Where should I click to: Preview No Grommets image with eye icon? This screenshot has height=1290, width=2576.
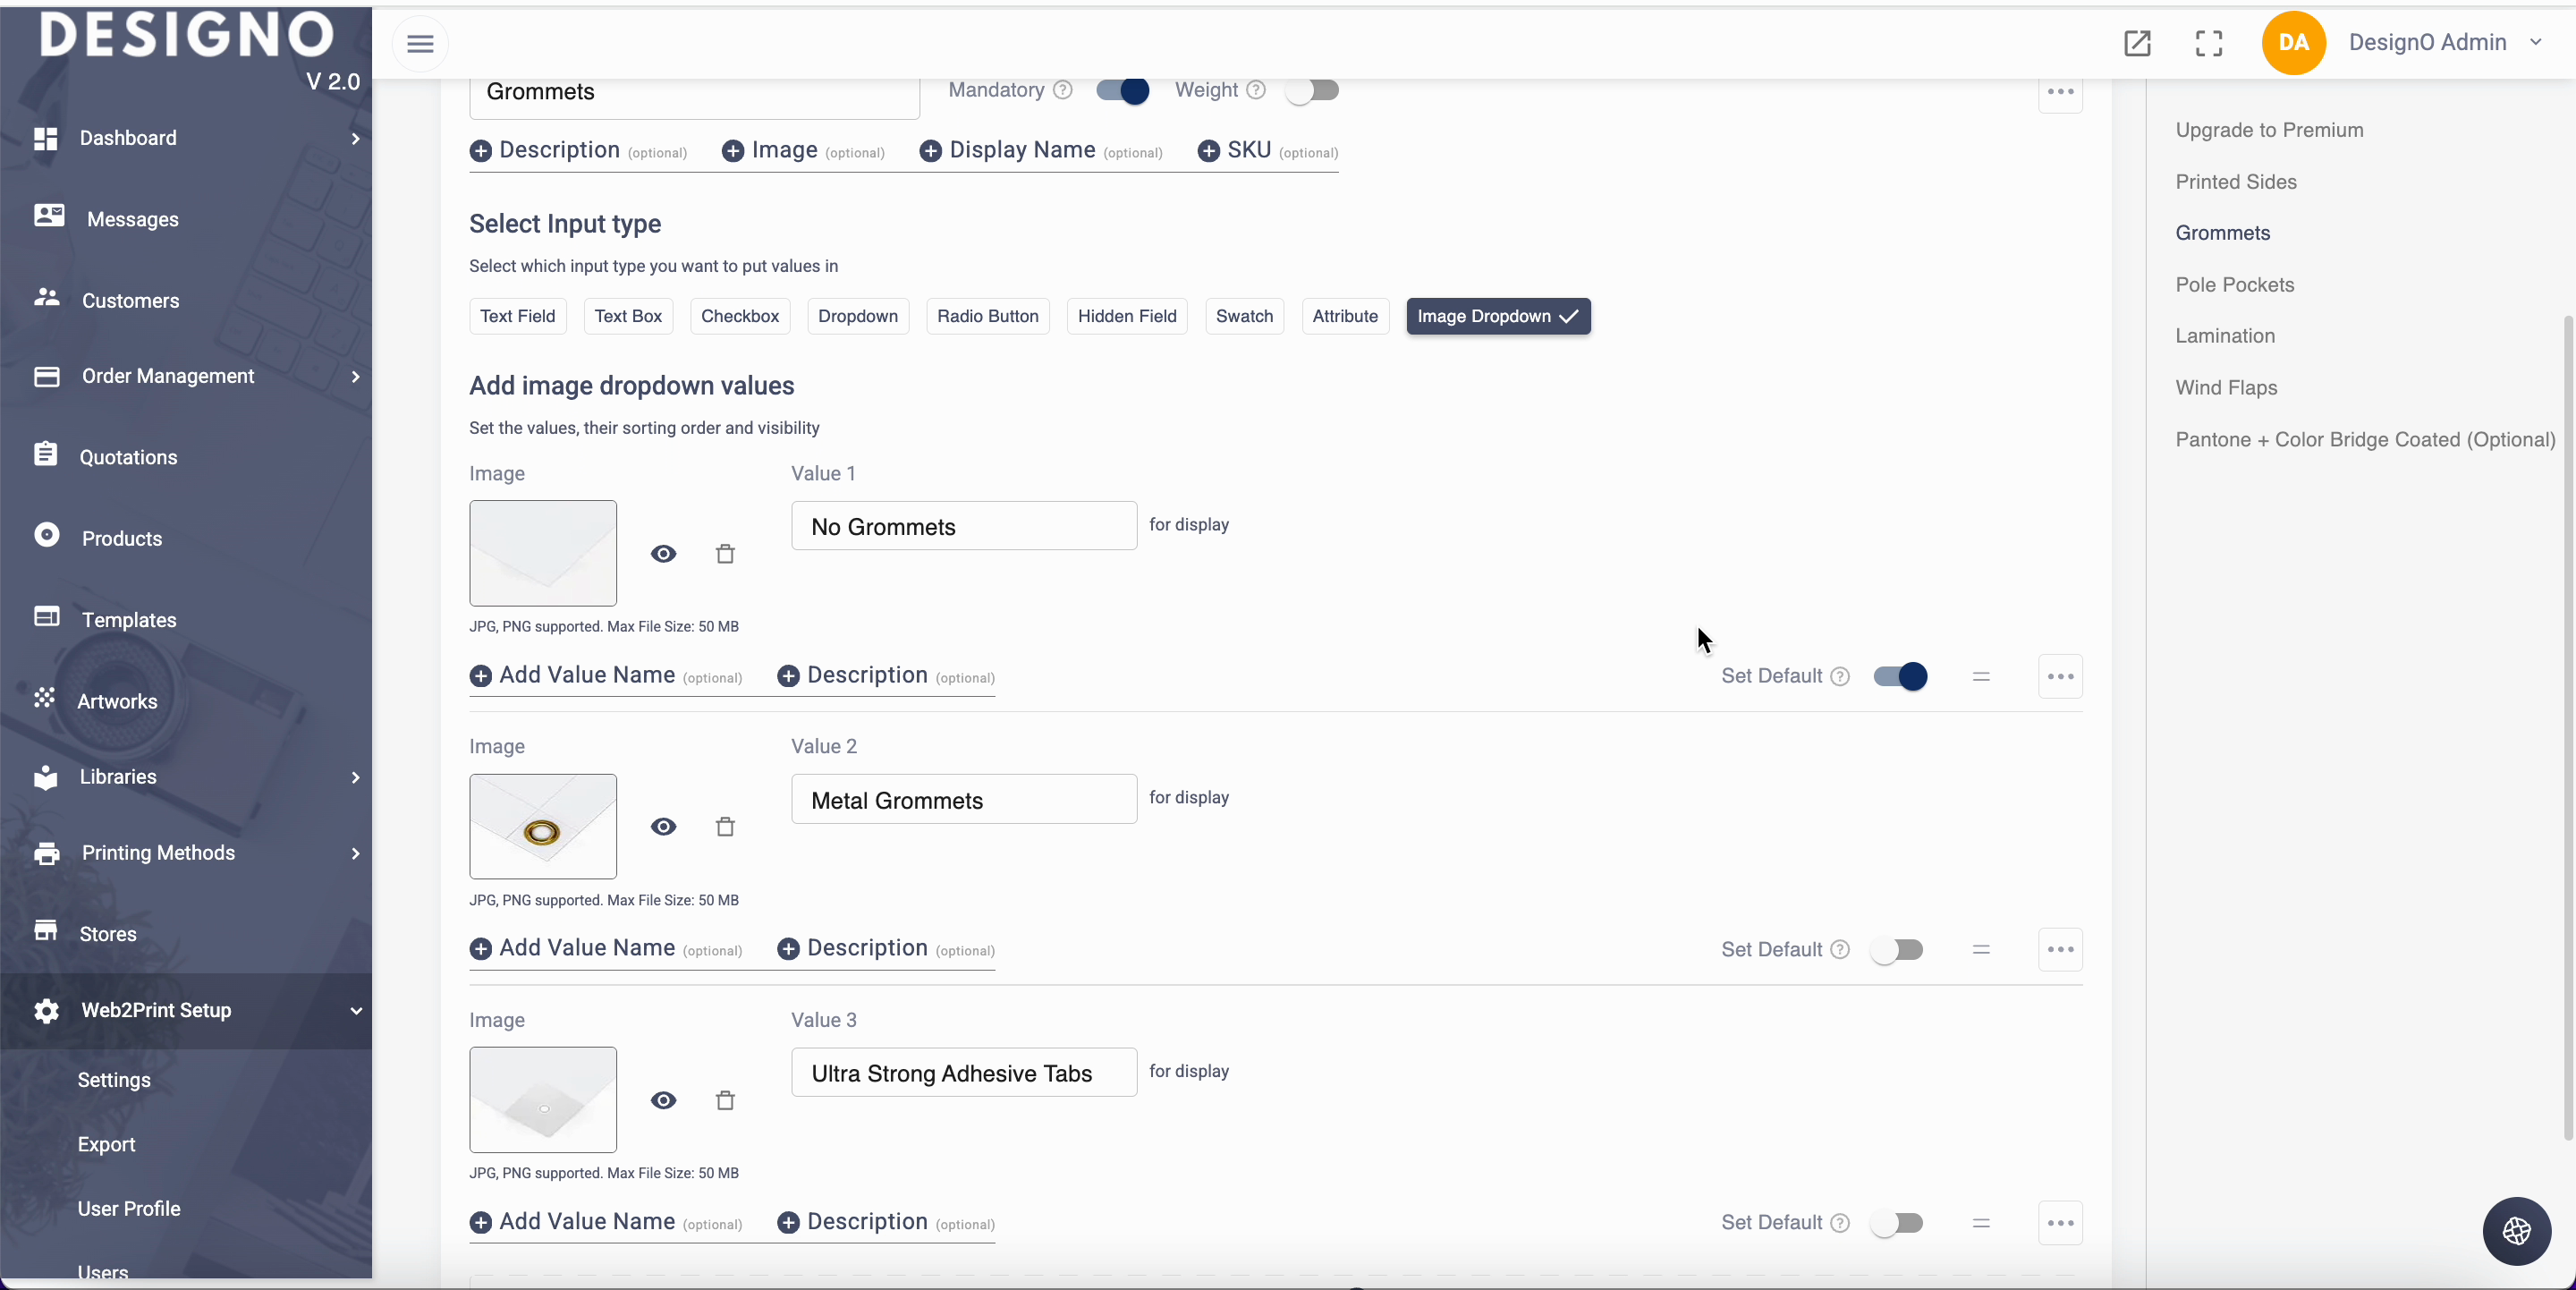pos(663,554)
